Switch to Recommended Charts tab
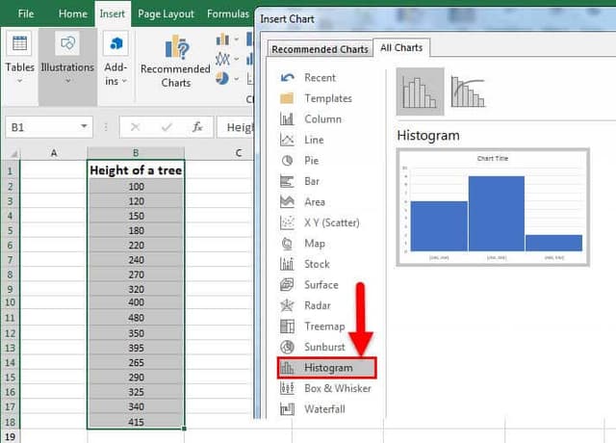Screen dimensions: 616x443 pos(319,49)
